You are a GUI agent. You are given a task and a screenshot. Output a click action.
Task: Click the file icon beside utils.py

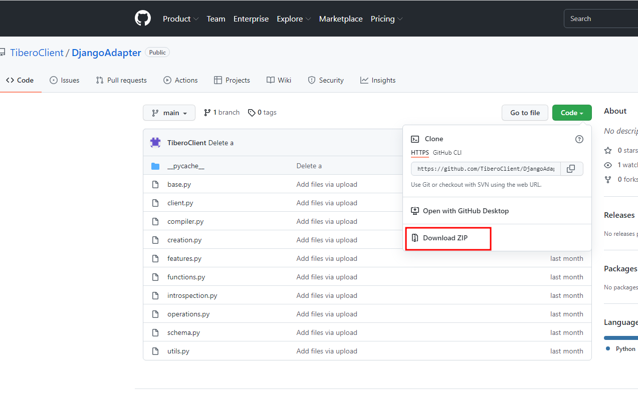click(x=155, y=351)
